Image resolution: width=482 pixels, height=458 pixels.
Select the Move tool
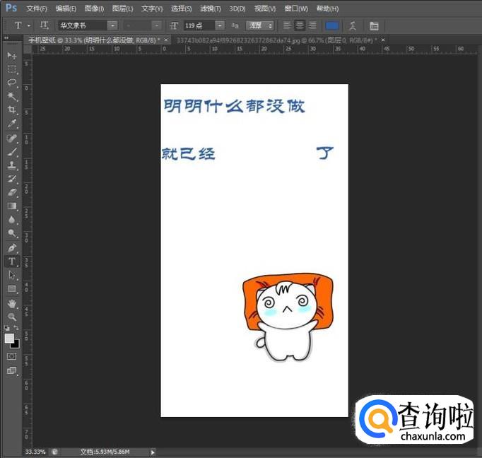point(12,55)
